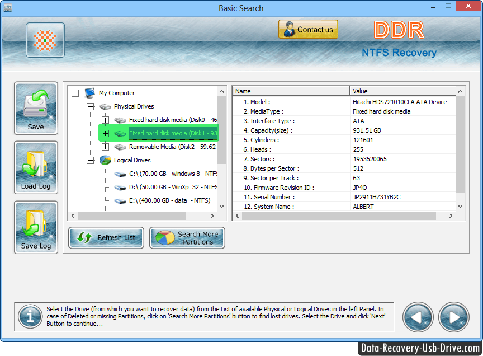Image resolution: width=483 pixels, height=356 pixels.
Task: Maximize the Basic Search window
Action: click(448, 6)
